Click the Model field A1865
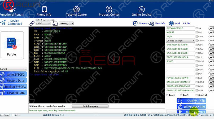The width and height of the screenshot is (214, 119). (180, 61)
